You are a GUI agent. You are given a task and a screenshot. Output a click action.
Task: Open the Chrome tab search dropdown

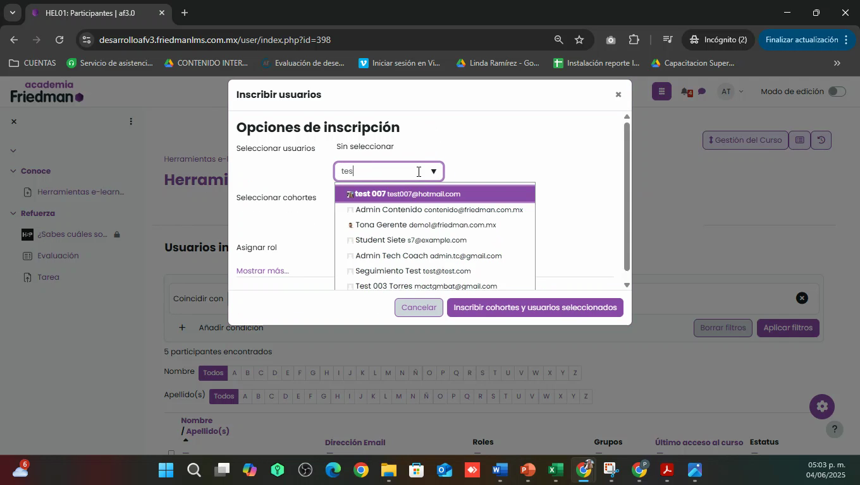click(12, 13)
